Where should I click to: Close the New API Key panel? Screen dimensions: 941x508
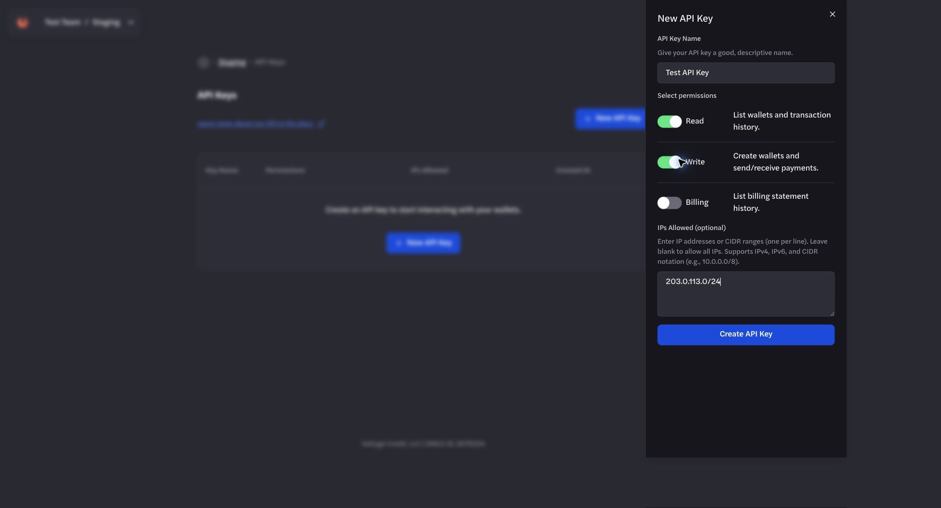[832, 14]
